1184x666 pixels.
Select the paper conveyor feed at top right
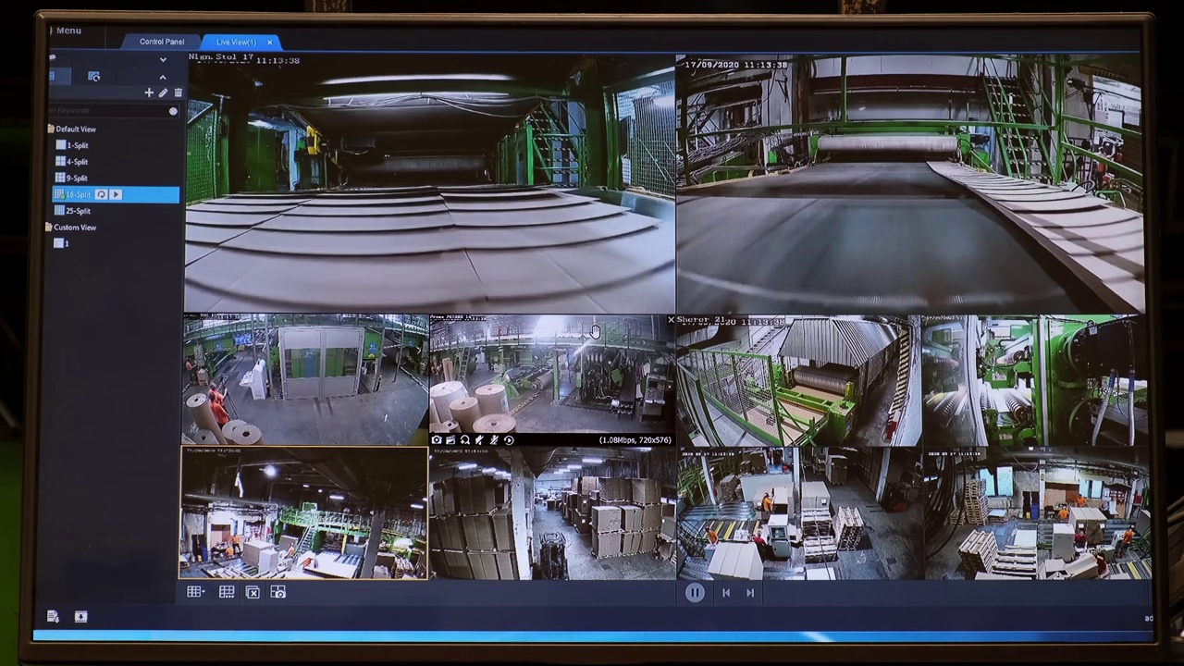(x=910, y=183)
